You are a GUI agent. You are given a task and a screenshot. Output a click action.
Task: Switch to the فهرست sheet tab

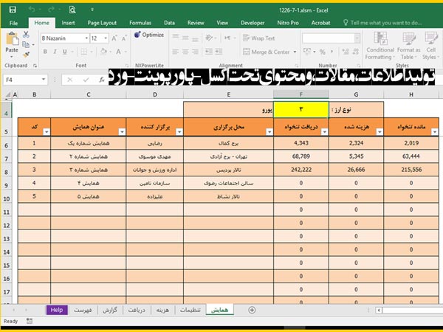[x=83, y=310]
